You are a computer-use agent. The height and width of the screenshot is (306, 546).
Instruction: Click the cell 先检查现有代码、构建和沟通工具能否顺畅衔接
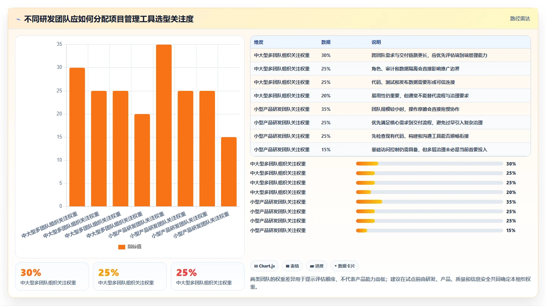coord(420,136)
